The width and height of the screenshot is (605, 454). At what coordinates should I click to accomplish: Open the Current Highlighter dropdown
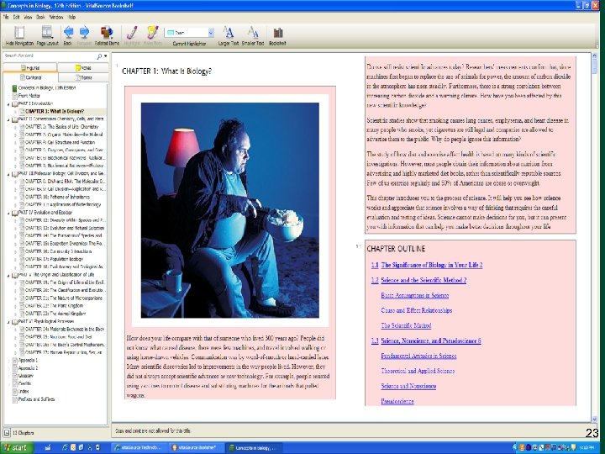point(211,33)
